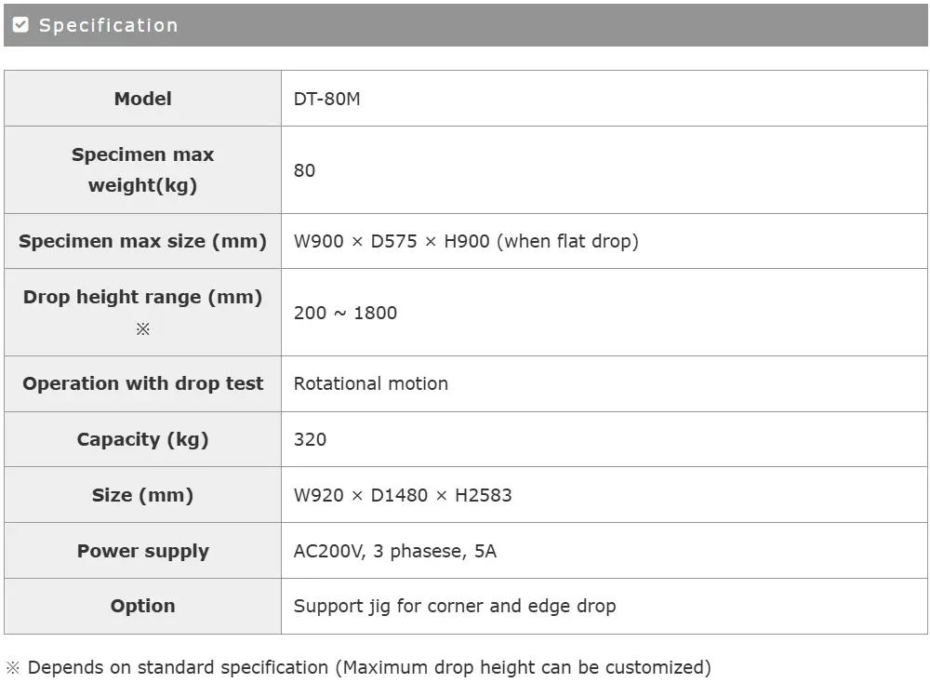Click the Operation with drop test label
The width and height of the screenshot is (930, 683).
pos(142,383)
